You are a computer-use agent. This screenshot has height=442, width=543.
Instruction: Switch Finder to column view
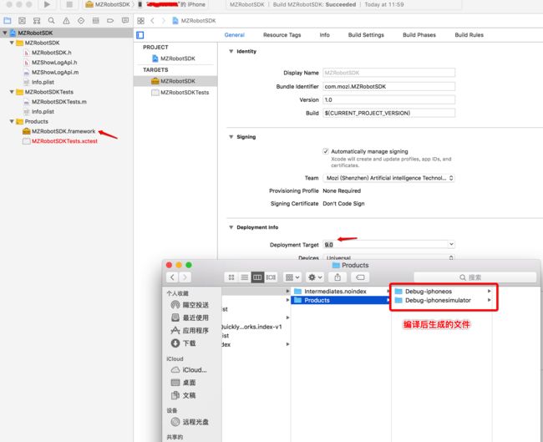(x=257, y=277)
